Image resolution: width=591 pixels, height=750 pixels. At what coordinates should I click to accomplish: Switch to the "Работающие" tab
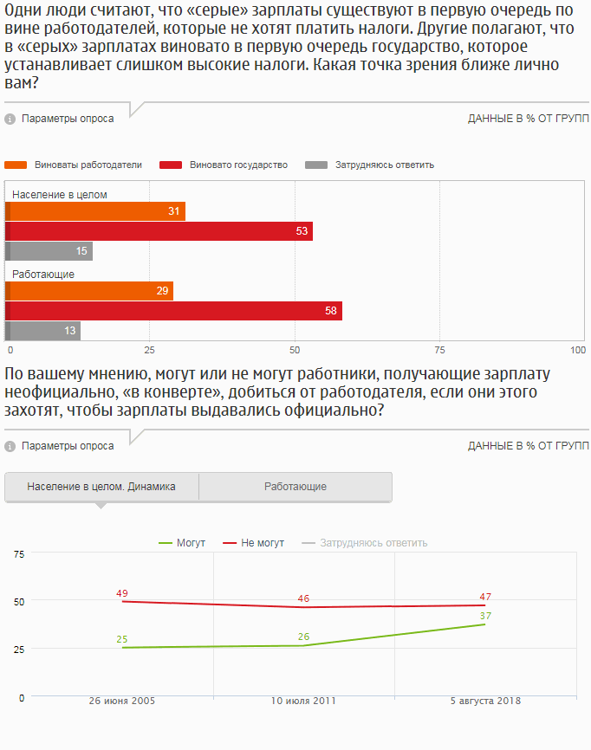coord(295,487)
